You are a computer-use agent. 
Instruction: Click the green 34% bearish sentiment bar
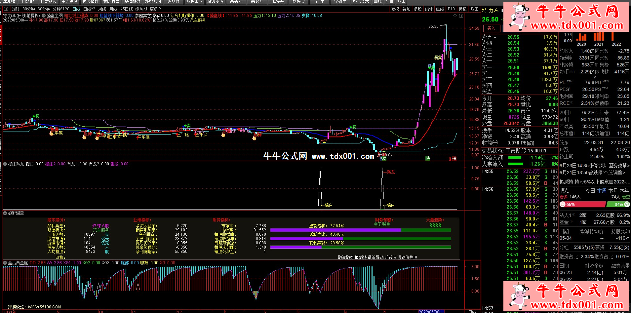619,205
